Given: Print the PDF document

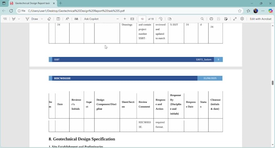Looking at the screenshot, I should click(x=211, y=19).
